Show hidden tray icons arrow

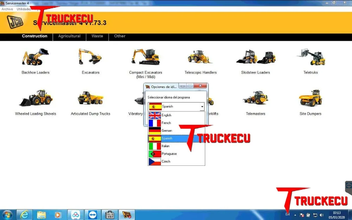295,215
